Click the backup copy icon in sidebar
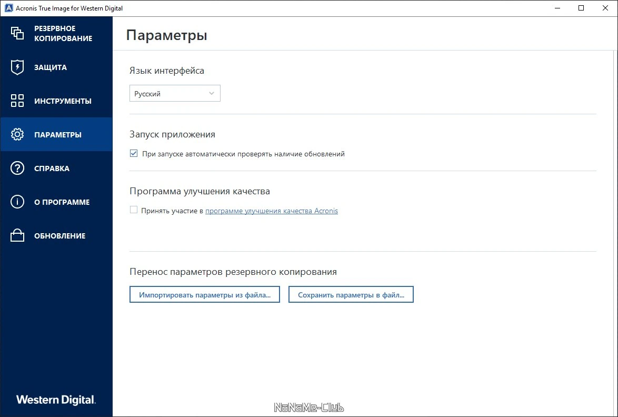The height and width of the screenshot is (417, 618). 17,33
